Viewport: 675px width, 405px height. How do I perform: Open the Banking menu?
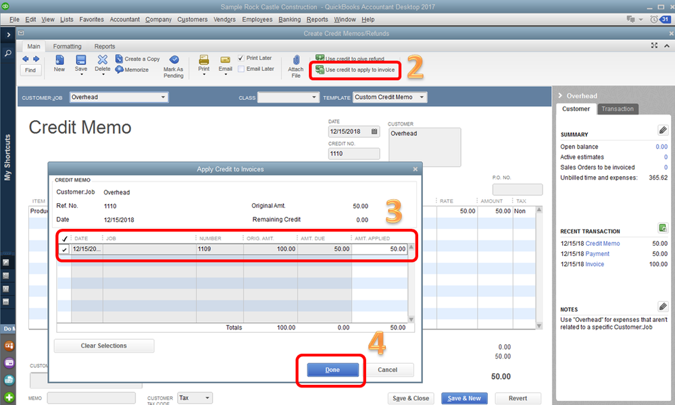coord(289,20)
